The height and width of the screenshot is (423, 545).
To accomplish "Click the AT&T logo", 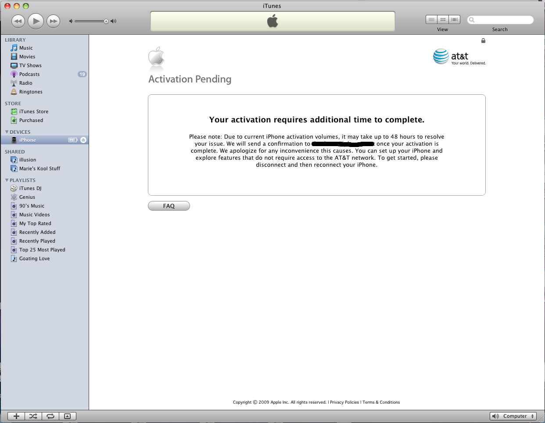I will tap(459, 57).
